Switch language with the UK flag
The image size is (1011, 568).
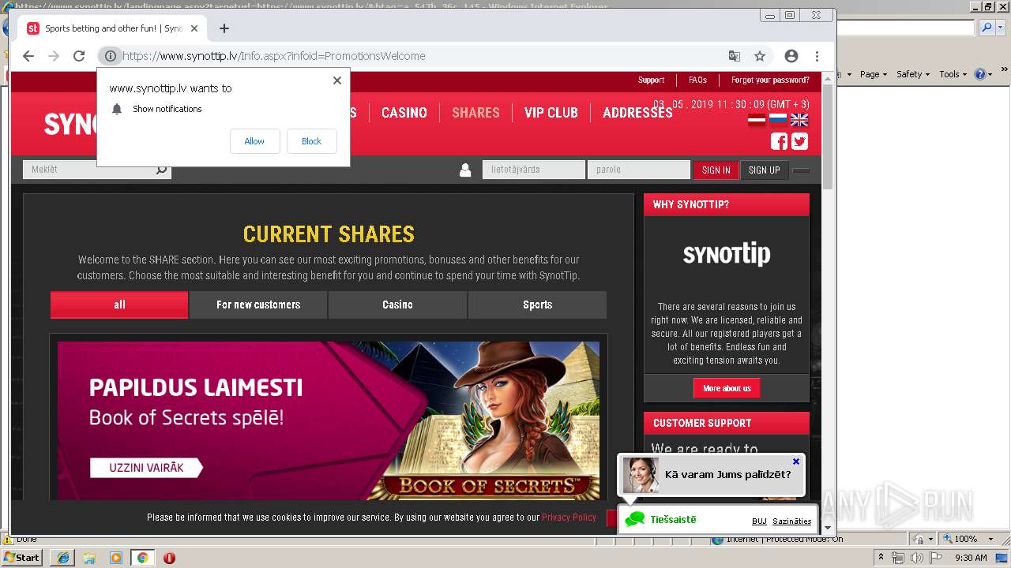point(799,120)
